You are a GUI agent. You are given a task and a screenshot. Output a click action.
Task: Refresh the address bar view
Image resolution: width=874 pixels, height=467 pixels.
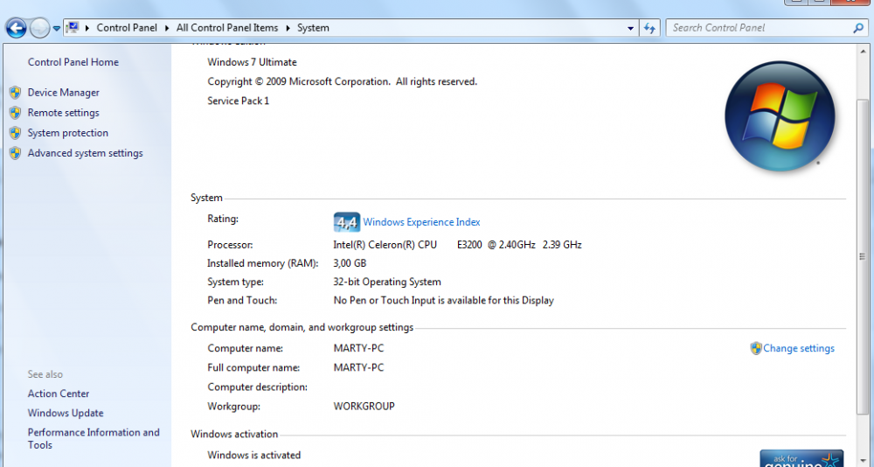649,28
